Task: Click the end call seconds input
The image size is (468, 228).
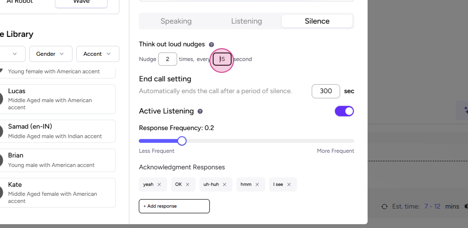Action: 325,91
